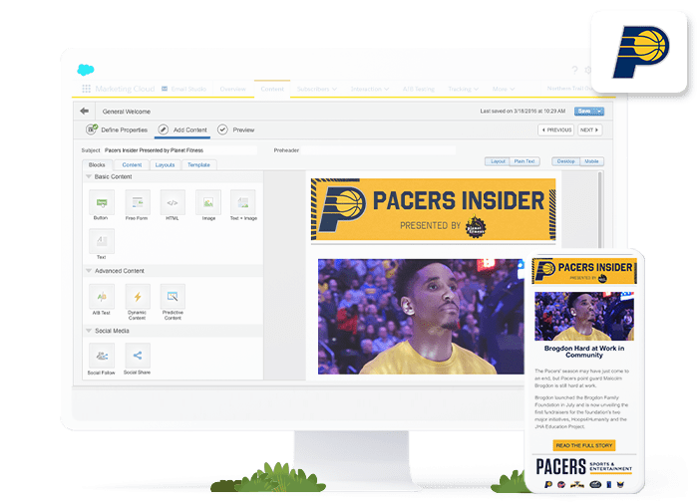Select the Image content block
This screenshot has height=502, width=698.
pos(208,203)
